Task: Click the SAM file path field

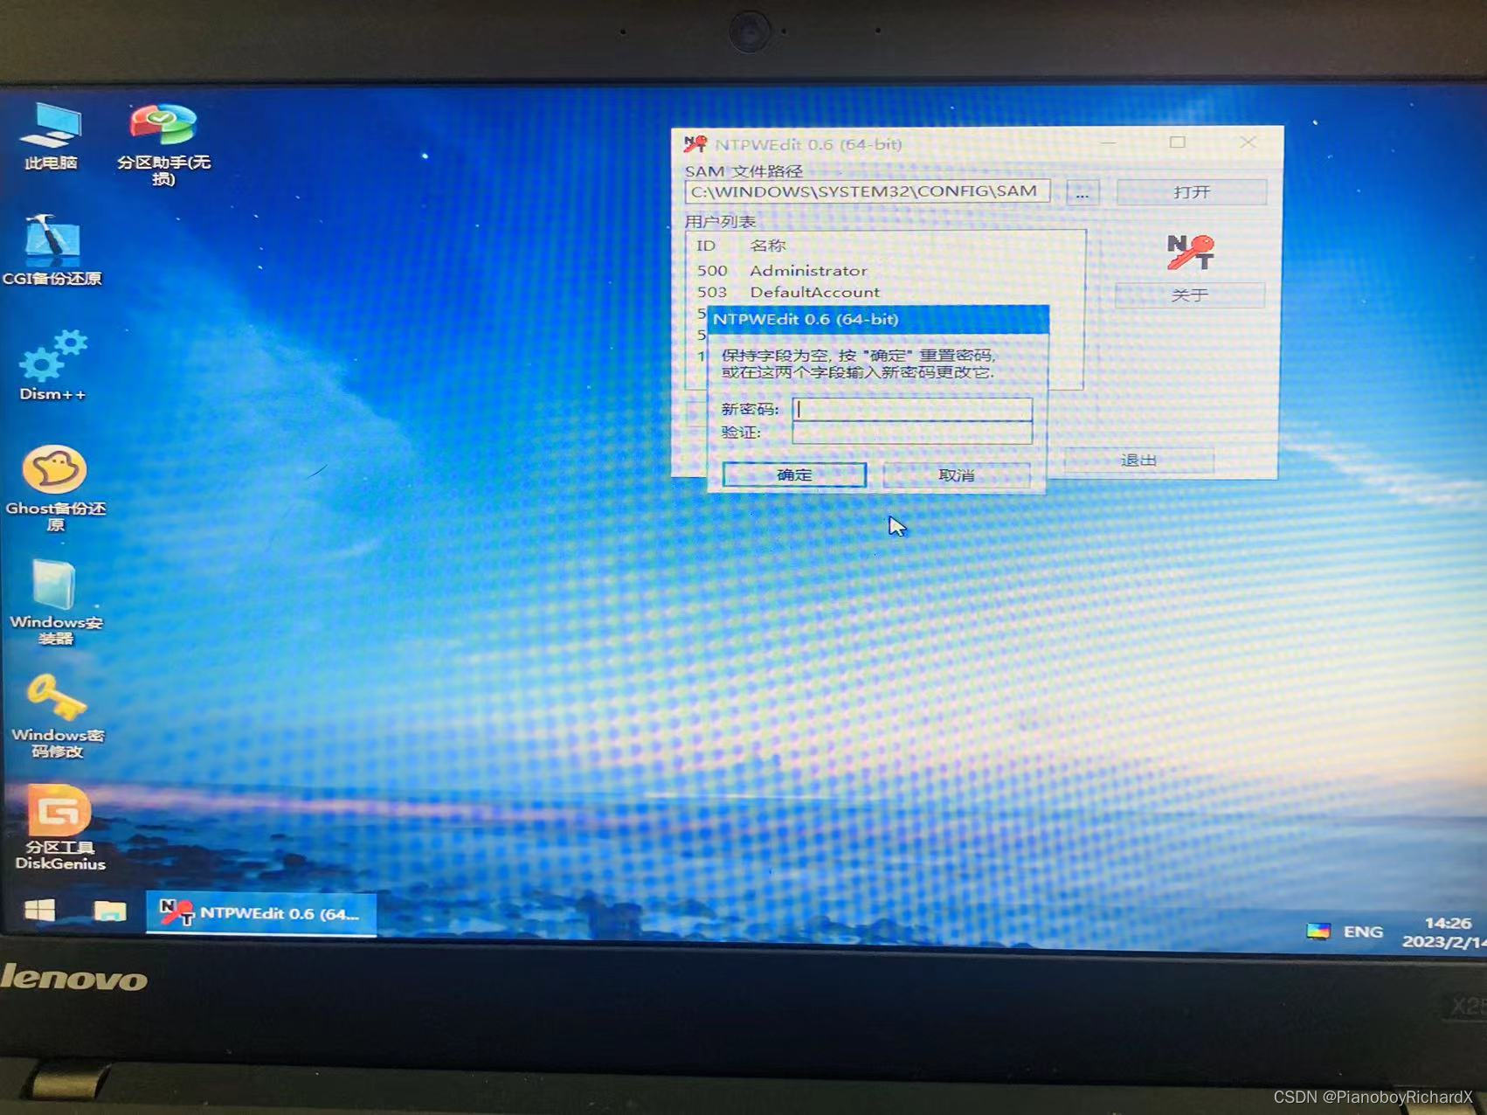Action: click(868, 191)
